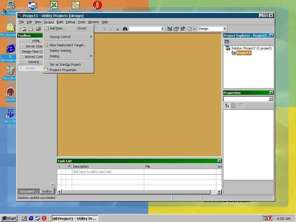Click 'Click here to add a new task'

(92, 172)
